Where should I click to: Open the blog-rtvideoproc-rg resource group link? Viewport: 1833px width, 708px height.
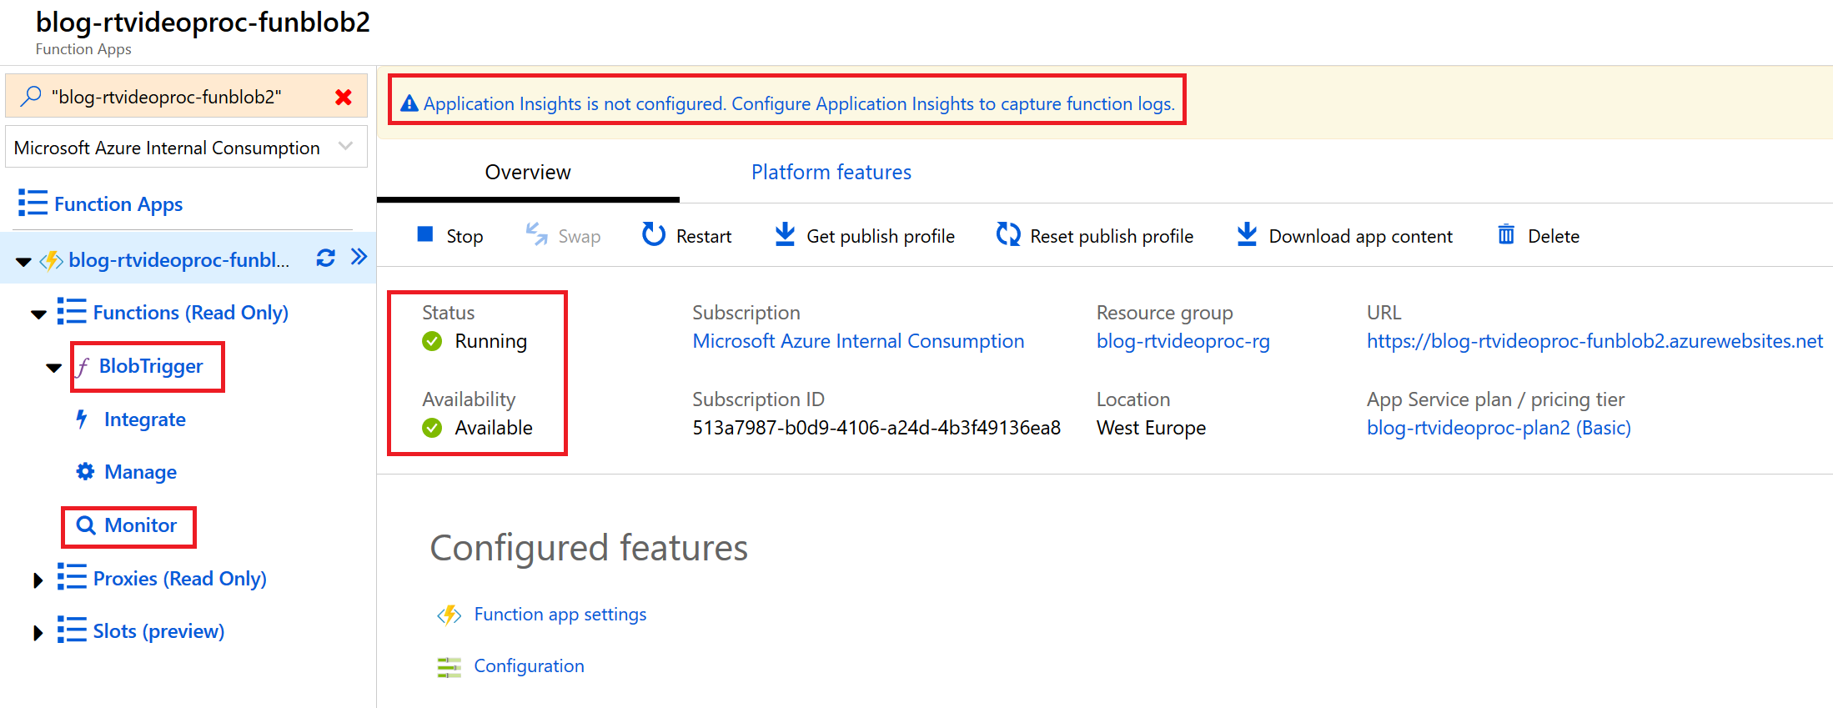click(1183, 341)
